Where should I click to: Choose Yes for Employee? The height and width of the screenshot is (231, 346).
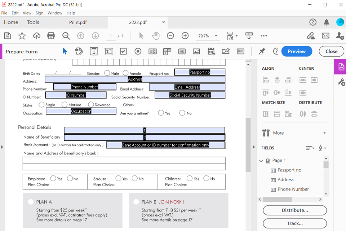click(53, 178)
